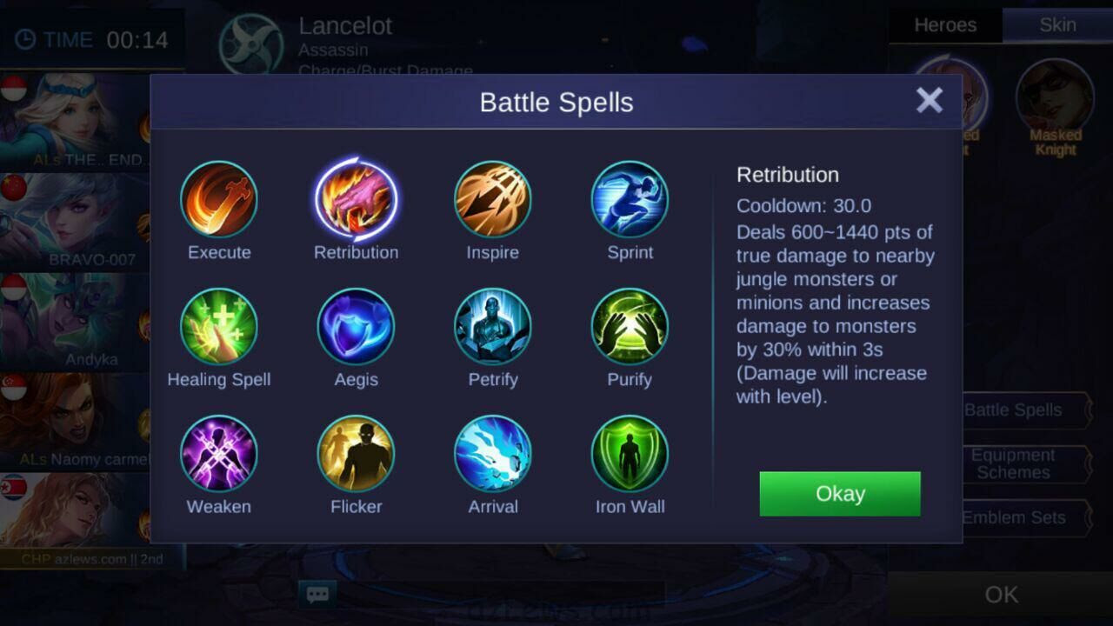The image size is (1113, 626).
Task: Choose the Retribution spell icon
Action: coord(357,199)
